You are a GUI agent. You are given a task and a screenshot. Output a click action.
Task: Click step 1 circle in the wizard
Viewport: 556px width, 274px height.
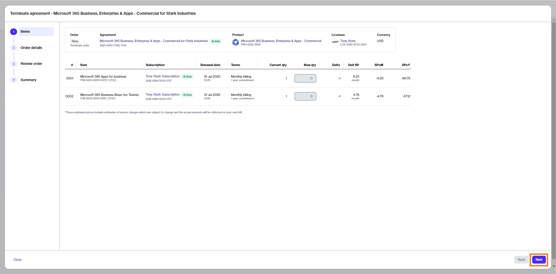(x=14, y=32)
